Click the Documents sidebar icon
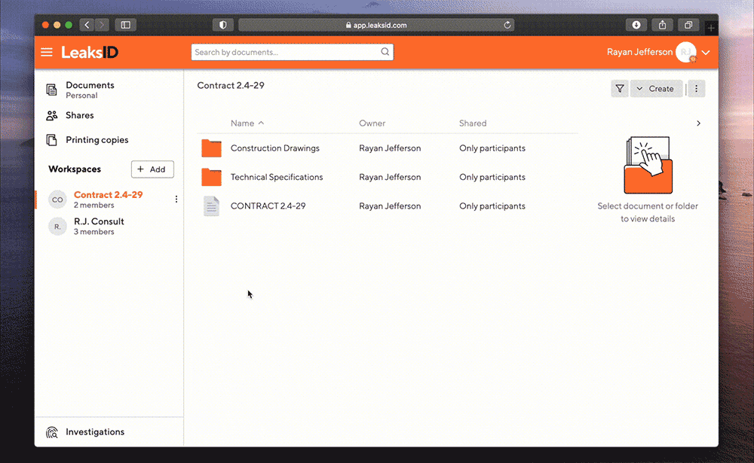 pyautogui.click(x=51, y=90)
